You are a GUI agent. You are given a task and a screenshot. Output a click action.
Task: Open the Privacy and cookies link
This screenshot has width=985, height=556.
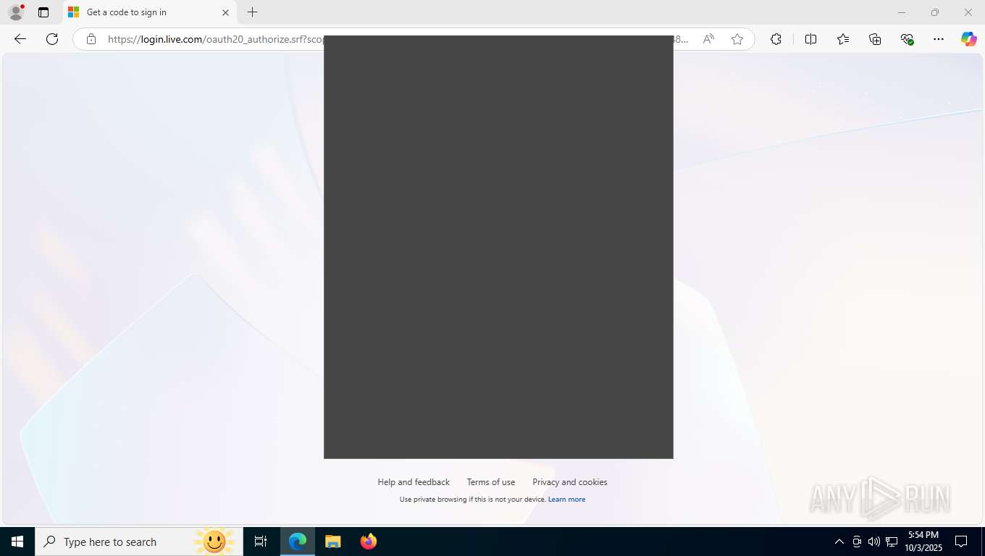tap(570, 482)
